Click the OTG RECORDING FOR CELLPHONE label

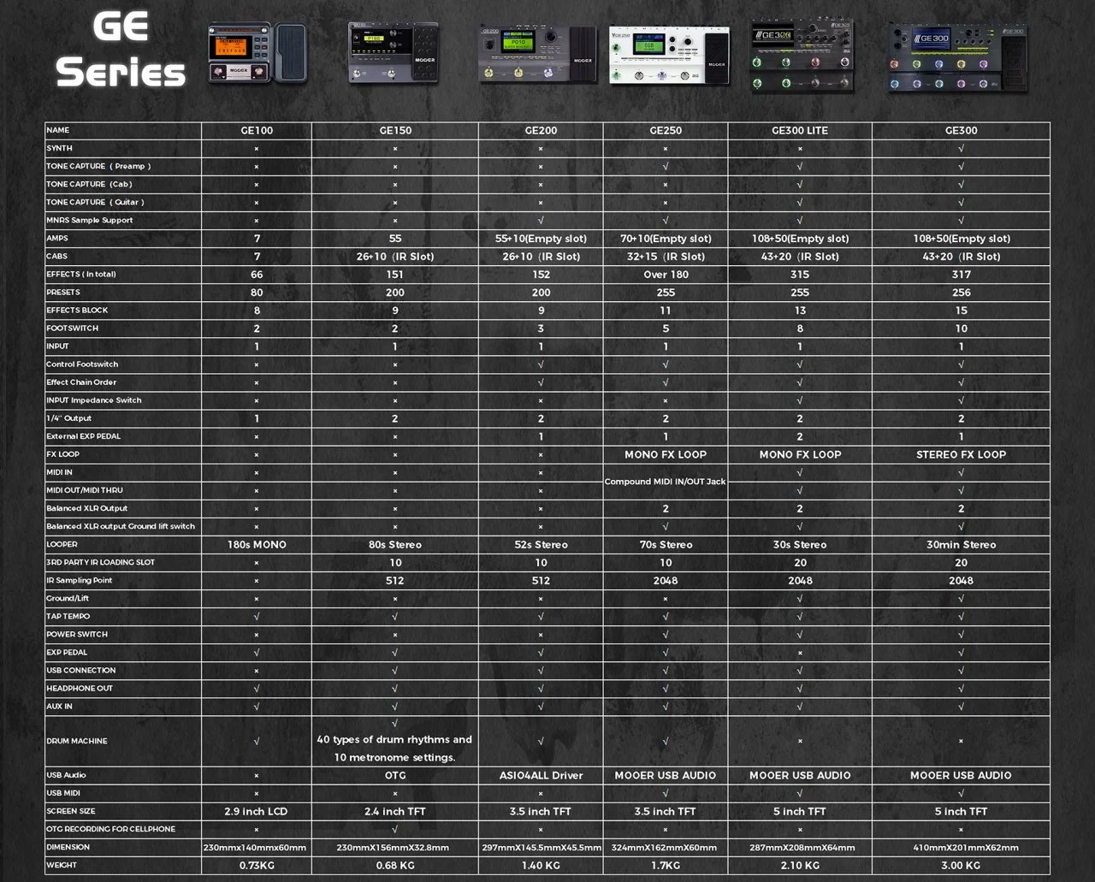pos(111,829)
